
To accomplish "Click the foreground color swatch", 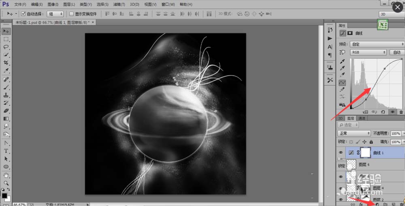I will pos(4,196).
